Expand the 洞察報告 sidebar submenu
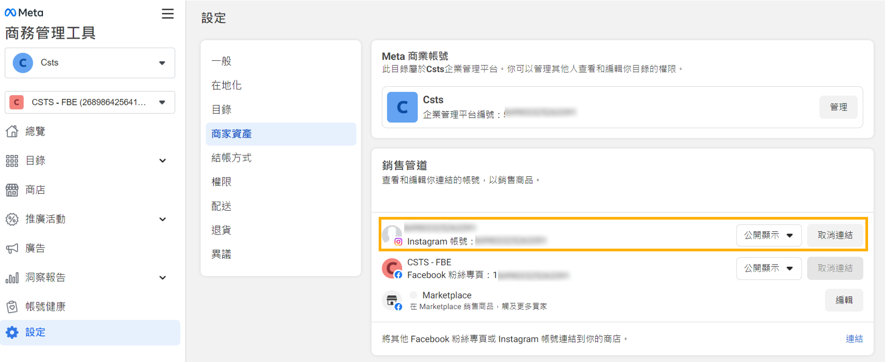The image size is (885, 362). pos(163,278)
